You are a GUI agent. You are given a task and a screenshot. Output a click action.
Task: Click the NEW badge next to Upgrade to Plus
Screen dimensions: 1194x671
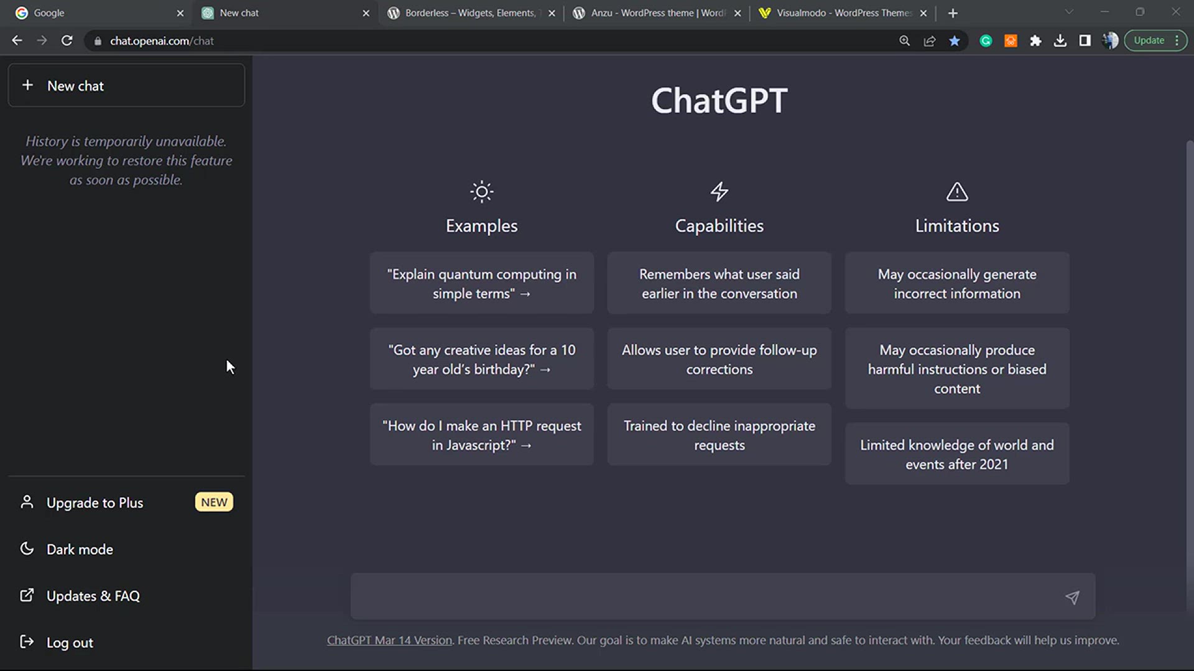pyautogui.click(x=214, y=502)
